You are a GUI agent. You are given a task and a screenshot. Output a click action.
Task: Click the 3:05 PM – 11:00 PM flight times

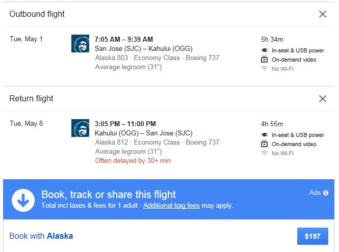(x=125, y=124)
